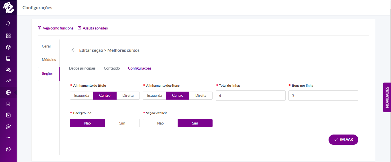Go back using the left arrow icon
The height and width of the screenshot is (162, 391).
[x=73, y=50]
